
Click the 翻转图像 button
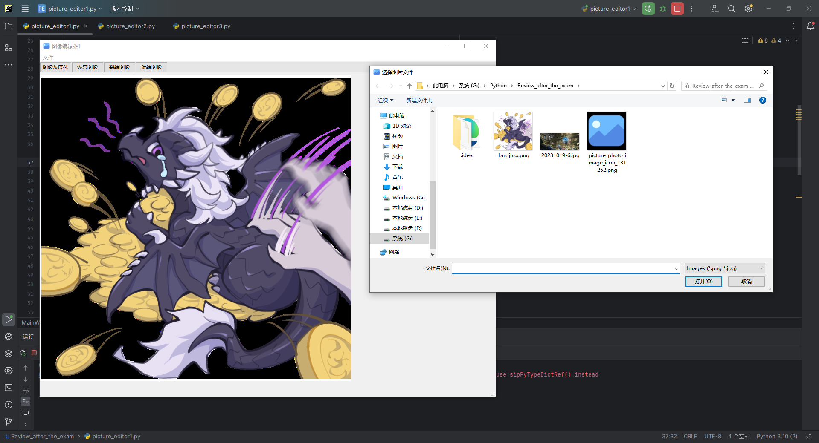119,67
